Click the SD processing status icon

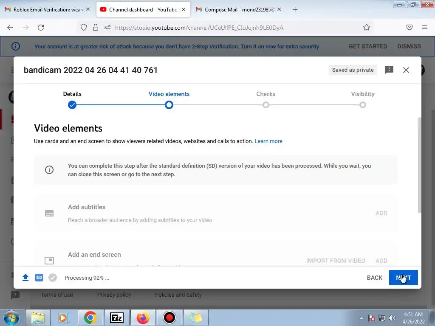[x=39, y=278]
